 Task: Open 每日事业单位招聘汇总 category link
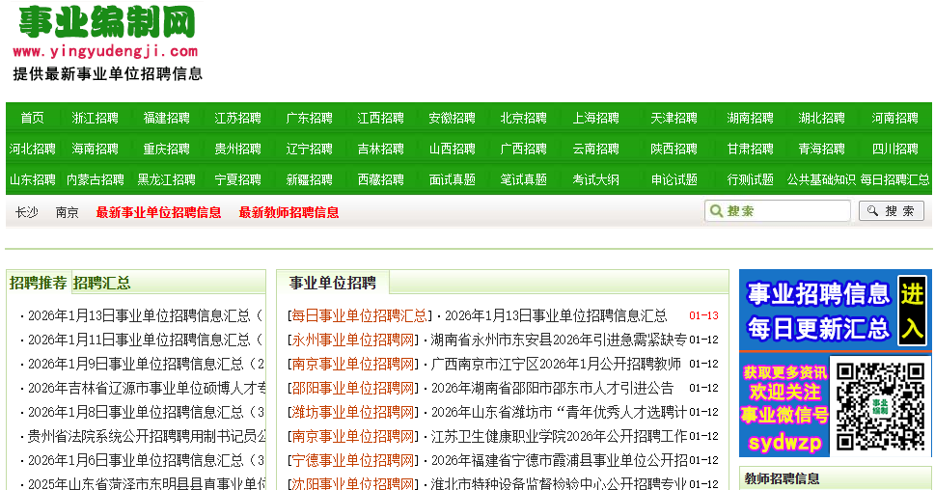(x=360, y=315)
